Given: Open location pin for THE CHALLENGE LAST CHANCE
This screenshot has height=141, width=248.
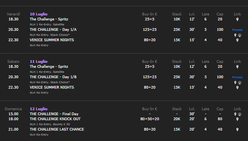Looking at the screenshot, I should [237, 129].
